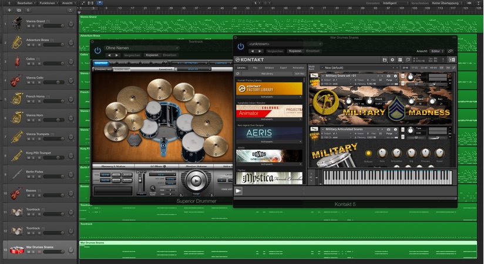
Task: Switch to Kontakt Libraries tab
Action: point(241,67)
